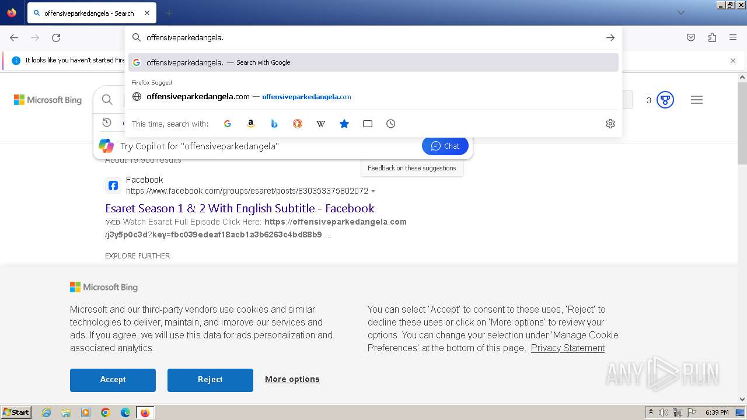Choose Search with Google suggestion

point(373,62)
